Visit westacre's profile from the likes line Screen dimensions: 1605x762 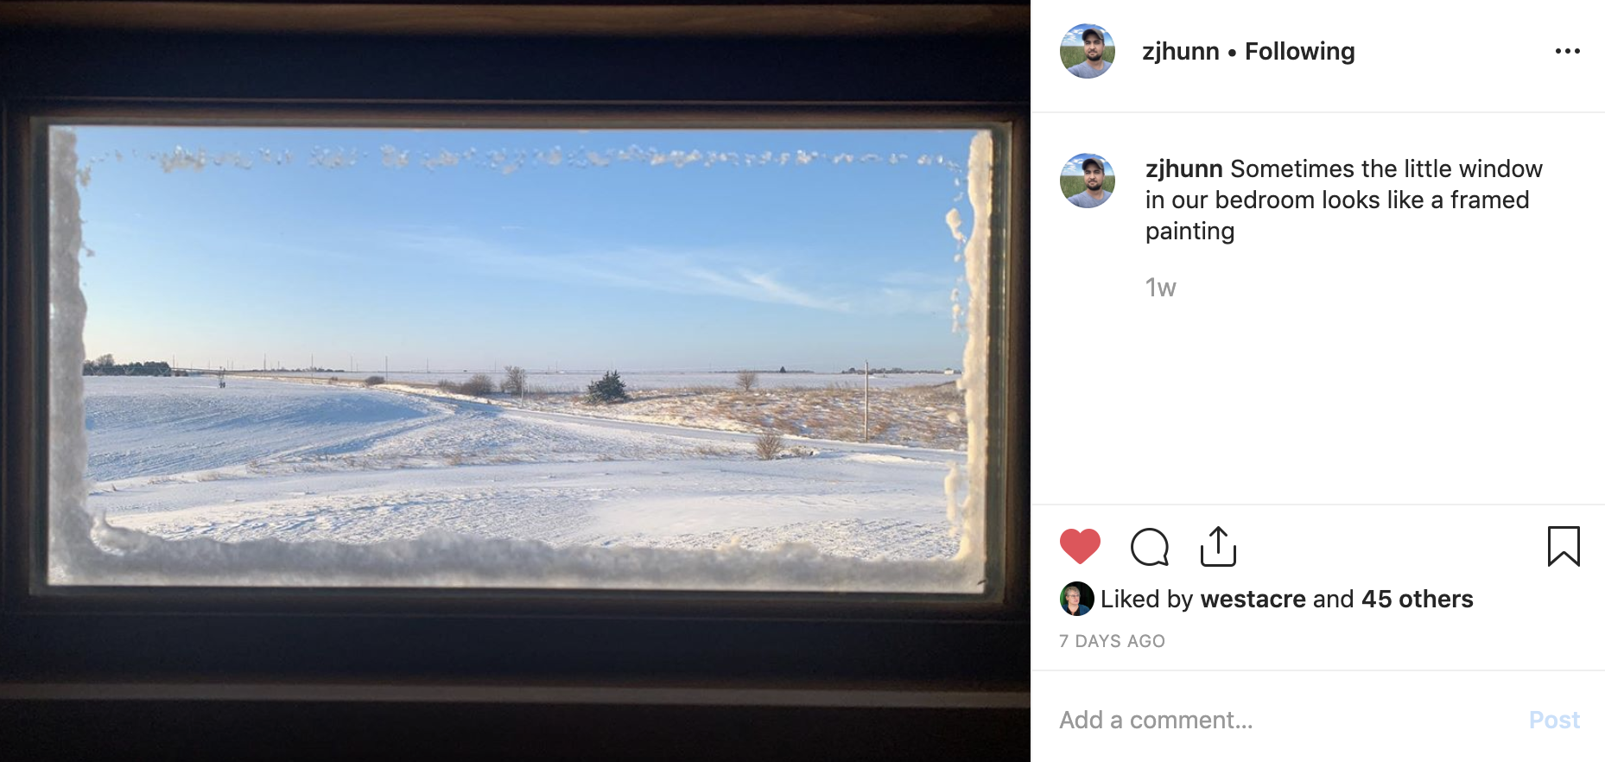tap(1253, 599)
